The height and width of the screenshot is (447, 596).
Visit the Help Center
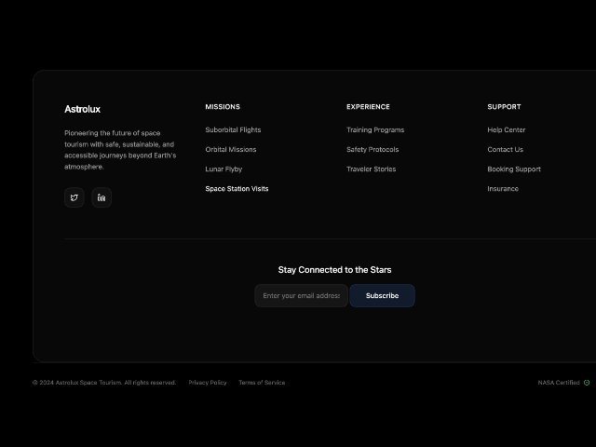[x=507, y=130]
